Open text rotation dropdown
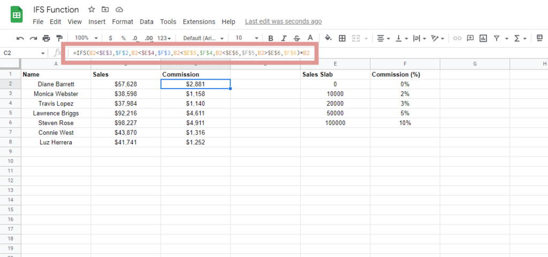 click(438, 38)
